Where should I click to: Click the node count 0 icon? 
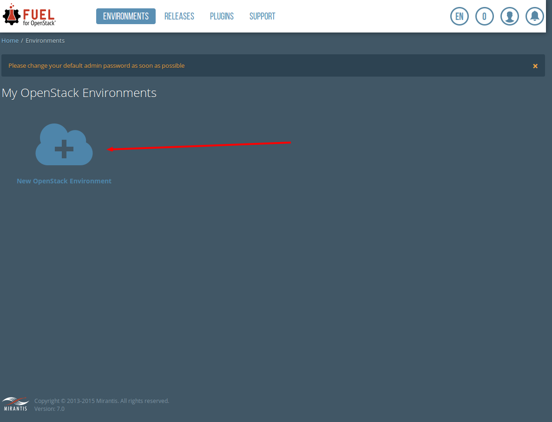click(x=485, y=16)
